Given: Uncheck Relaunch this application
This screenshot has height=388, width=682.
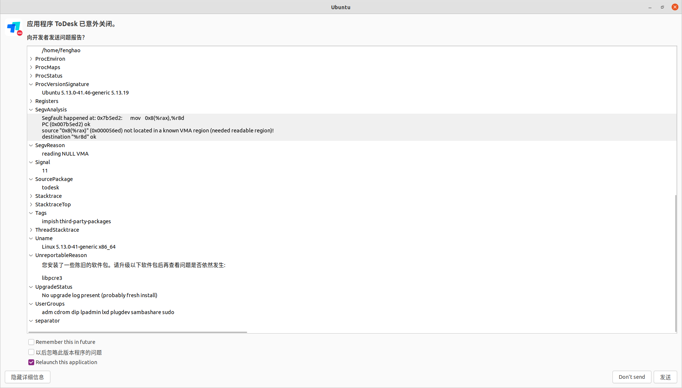Looking at the screenshot, I should [x=31, y=362].
